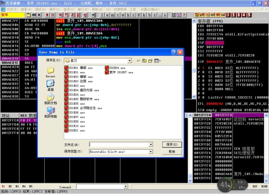Open the 文件名 filename dropdown arrow
The width and height of the screenshot is (269, 194).
point(150,144)
